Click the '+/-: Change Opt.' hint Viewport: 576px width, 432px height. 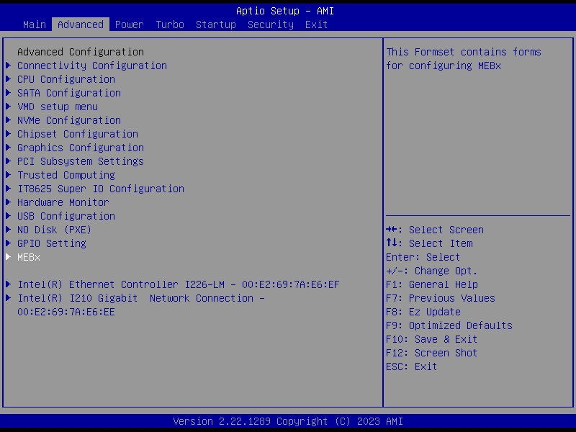[x=432, y=271]
